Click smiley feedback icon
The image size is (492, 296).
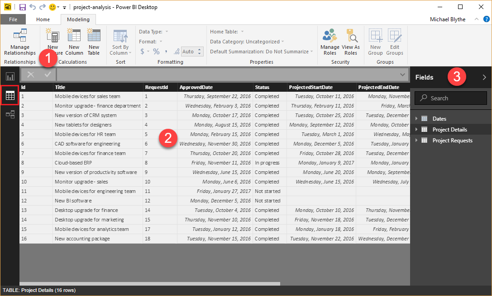coord(53,7)
